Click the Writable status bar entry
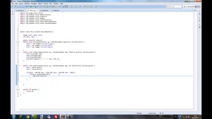Viewport: 212px width, 119px height. pos(139,113)
